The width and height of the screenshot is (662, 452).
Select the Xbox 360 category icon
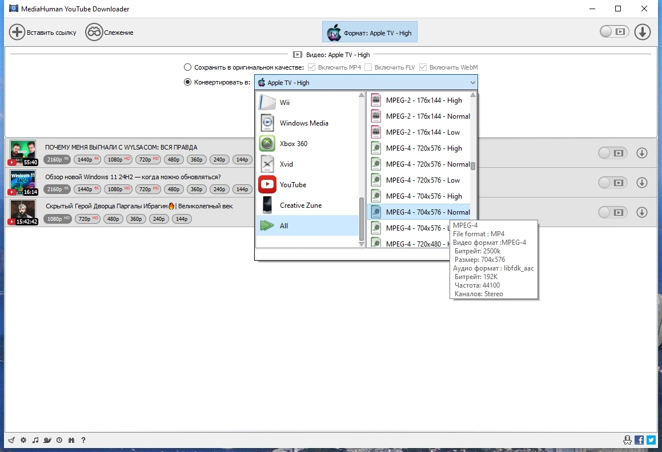coord(267,143)
